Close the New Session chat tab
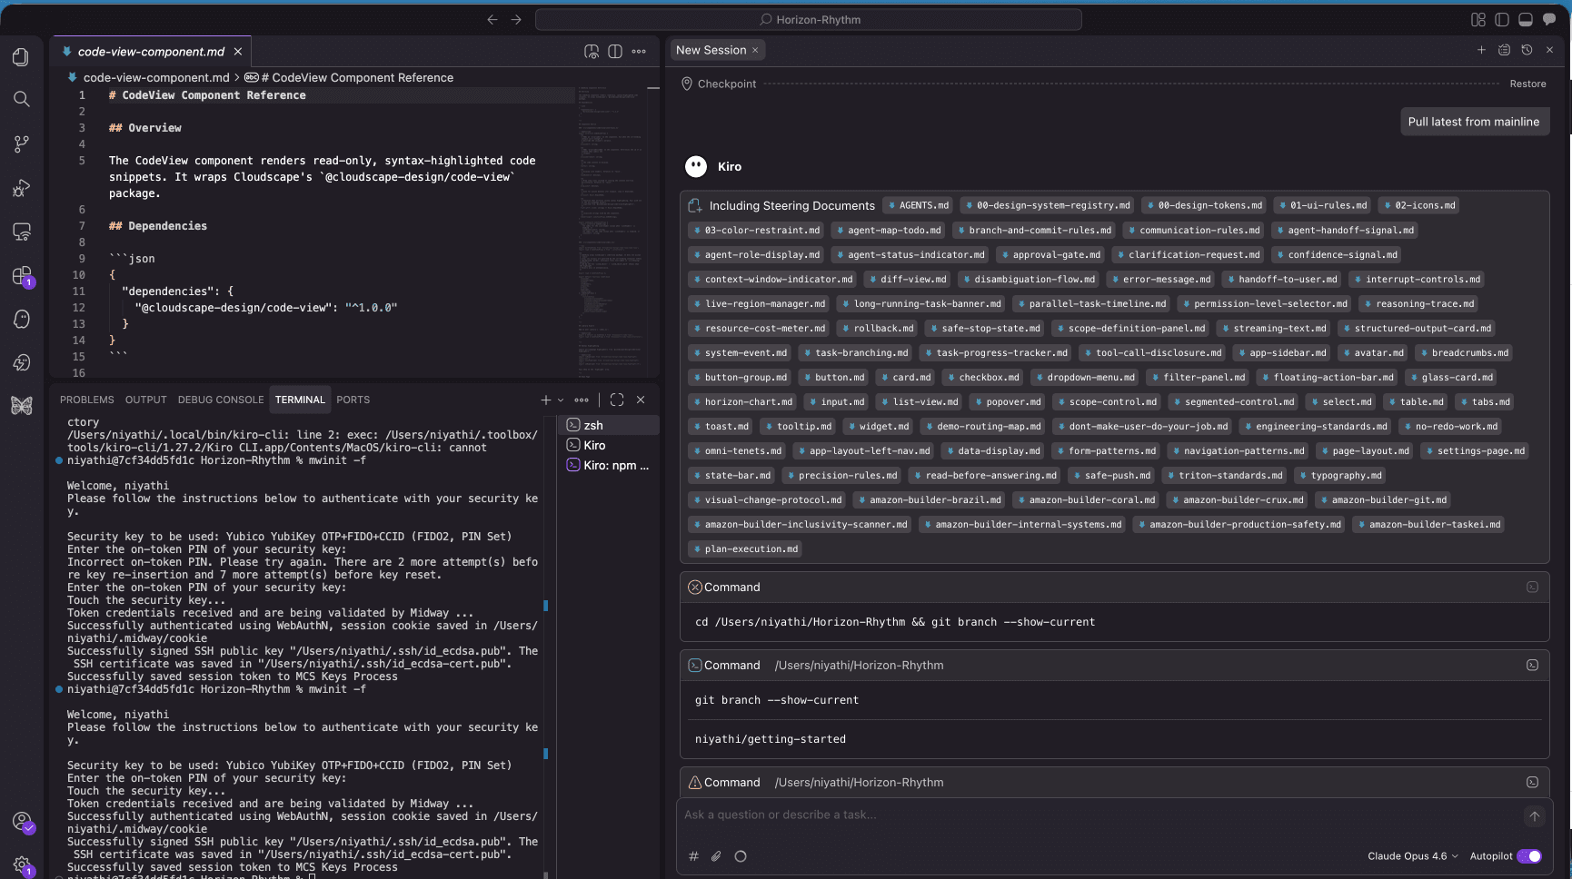Screen dimensions: 1572x879 (755, 50)
